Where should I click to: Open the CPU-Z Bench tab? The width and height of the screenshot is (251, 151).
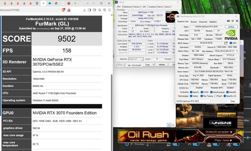160,7
